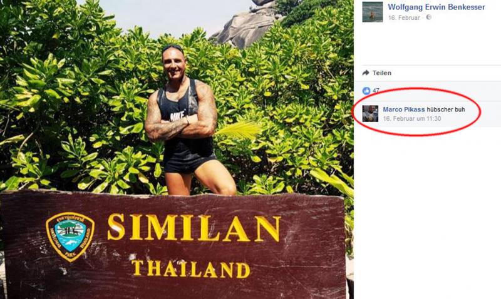Open the post date 16. Februar
This screenshot has width=501, height=299.
pos(404,18)
